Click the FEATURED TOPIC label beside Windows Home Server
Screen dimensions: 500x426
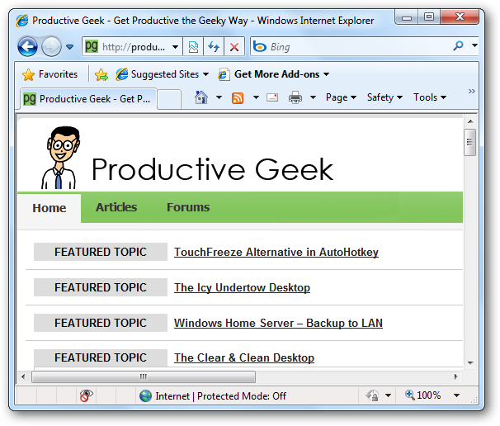click(x=101, y=323)
